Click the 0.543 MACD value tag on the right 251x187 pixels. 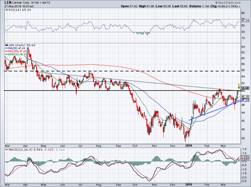click(245, 157)
